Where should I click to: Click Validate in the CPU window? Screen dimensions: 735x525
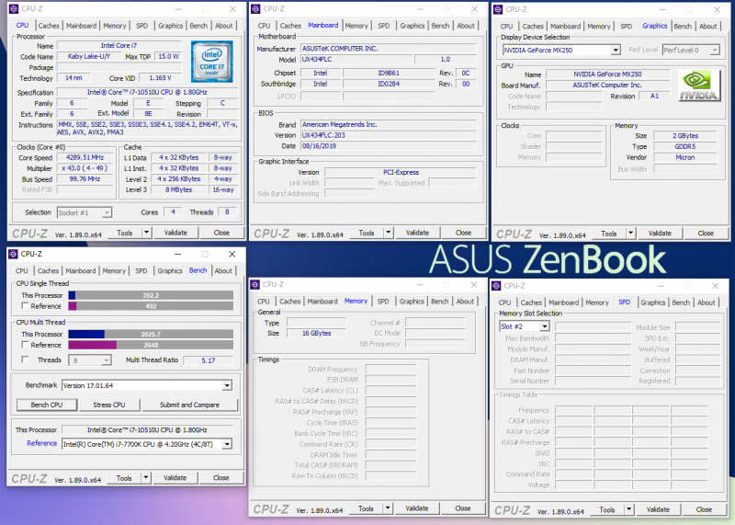175,233
